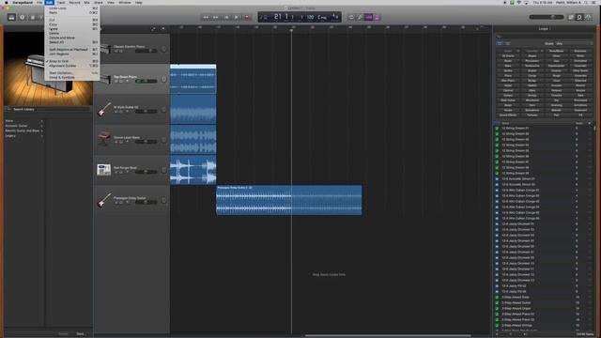This screenshot has width=601, height=338.
Task: Click Save button in Library panel
Action: point(80,334)
